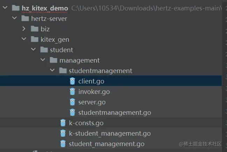227x152 pixels.
Task: Click the Go gopher icon of server.go
Action: pos(72,102)
